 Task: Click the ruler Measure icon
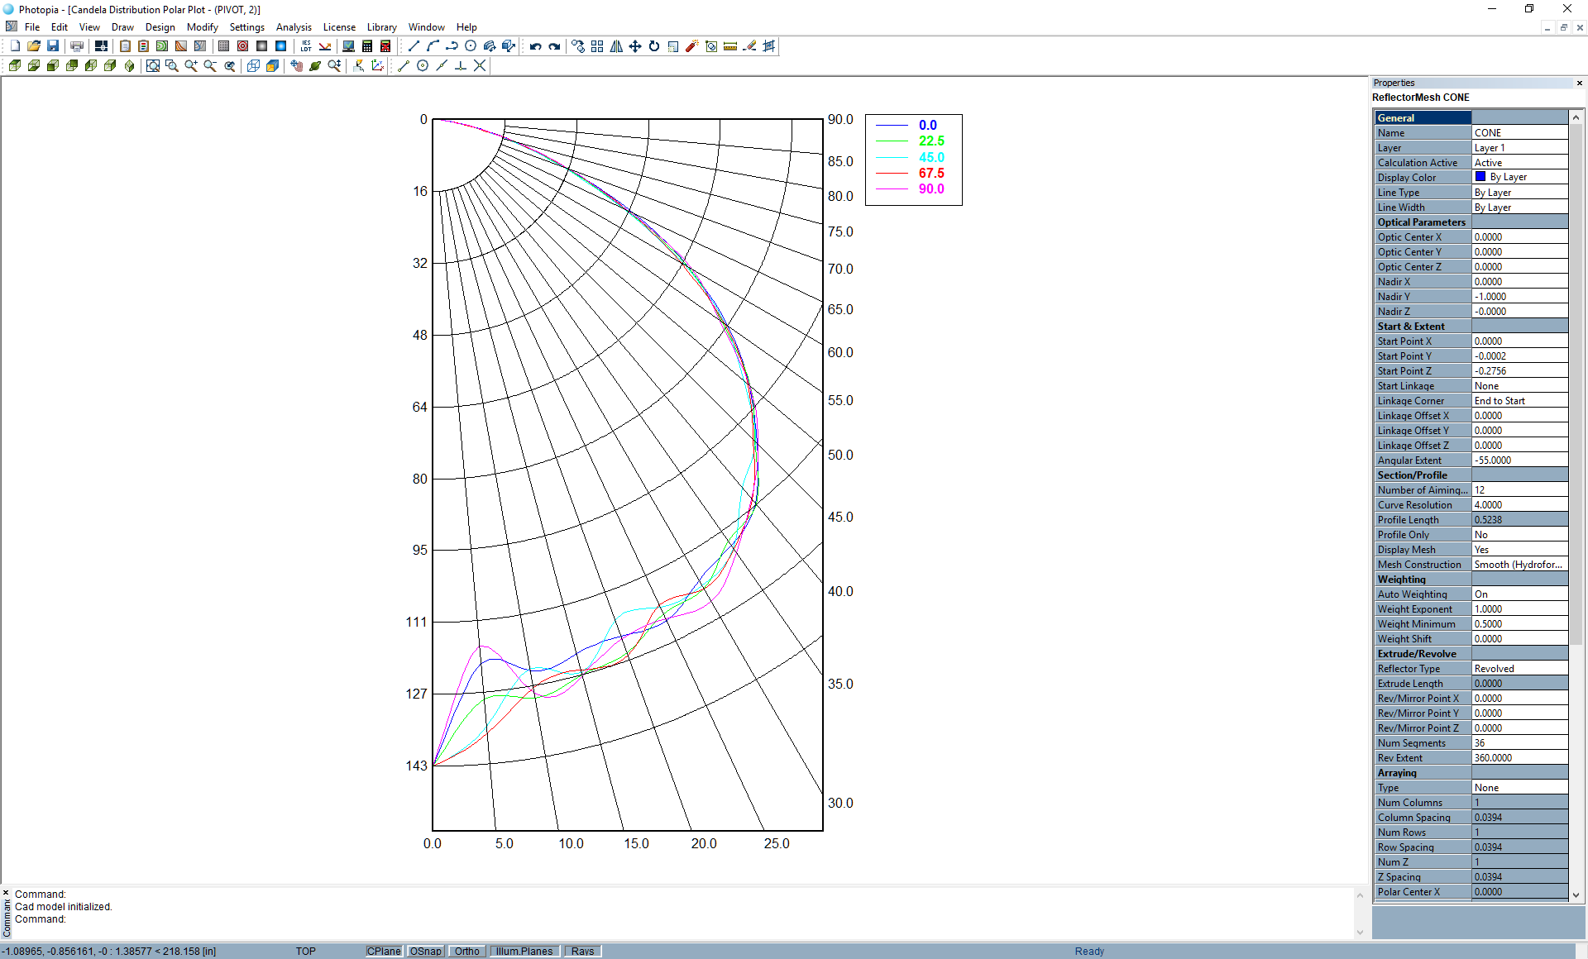click(x=730, y=46)
